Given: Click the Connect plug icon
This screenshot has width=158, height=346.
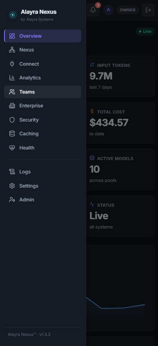Looking at the screenshot, I should tap(12, 64).
